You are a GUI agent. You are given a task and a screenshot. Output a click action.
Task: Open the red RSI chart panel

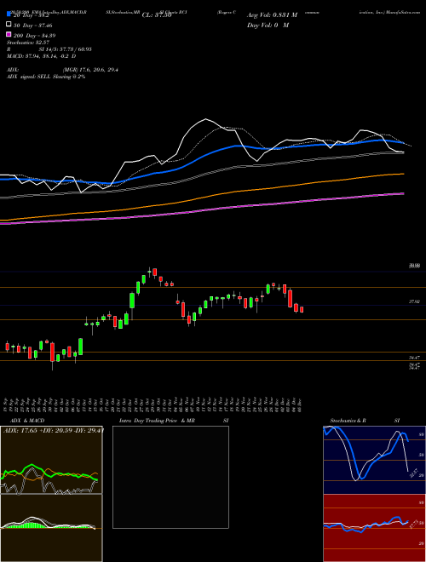374,528
